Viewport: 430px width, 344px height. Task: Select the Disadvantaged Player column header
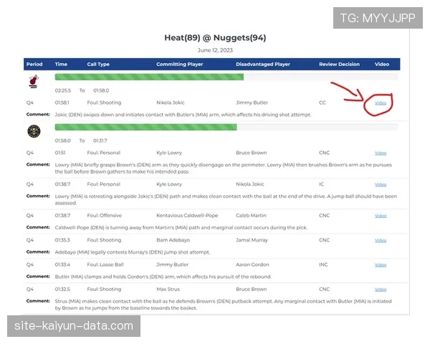(263, 64)
